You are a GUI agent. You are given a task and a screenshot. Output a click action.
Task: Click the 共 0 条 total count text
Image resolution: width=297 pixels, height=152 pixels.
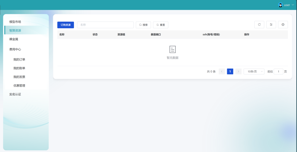211,71
